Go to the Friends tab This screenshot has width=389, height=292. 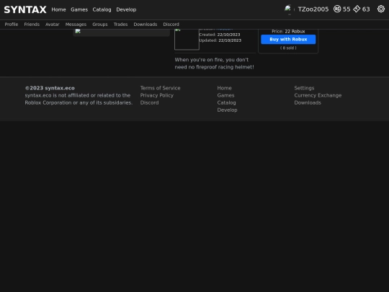(x=32, y=25)
